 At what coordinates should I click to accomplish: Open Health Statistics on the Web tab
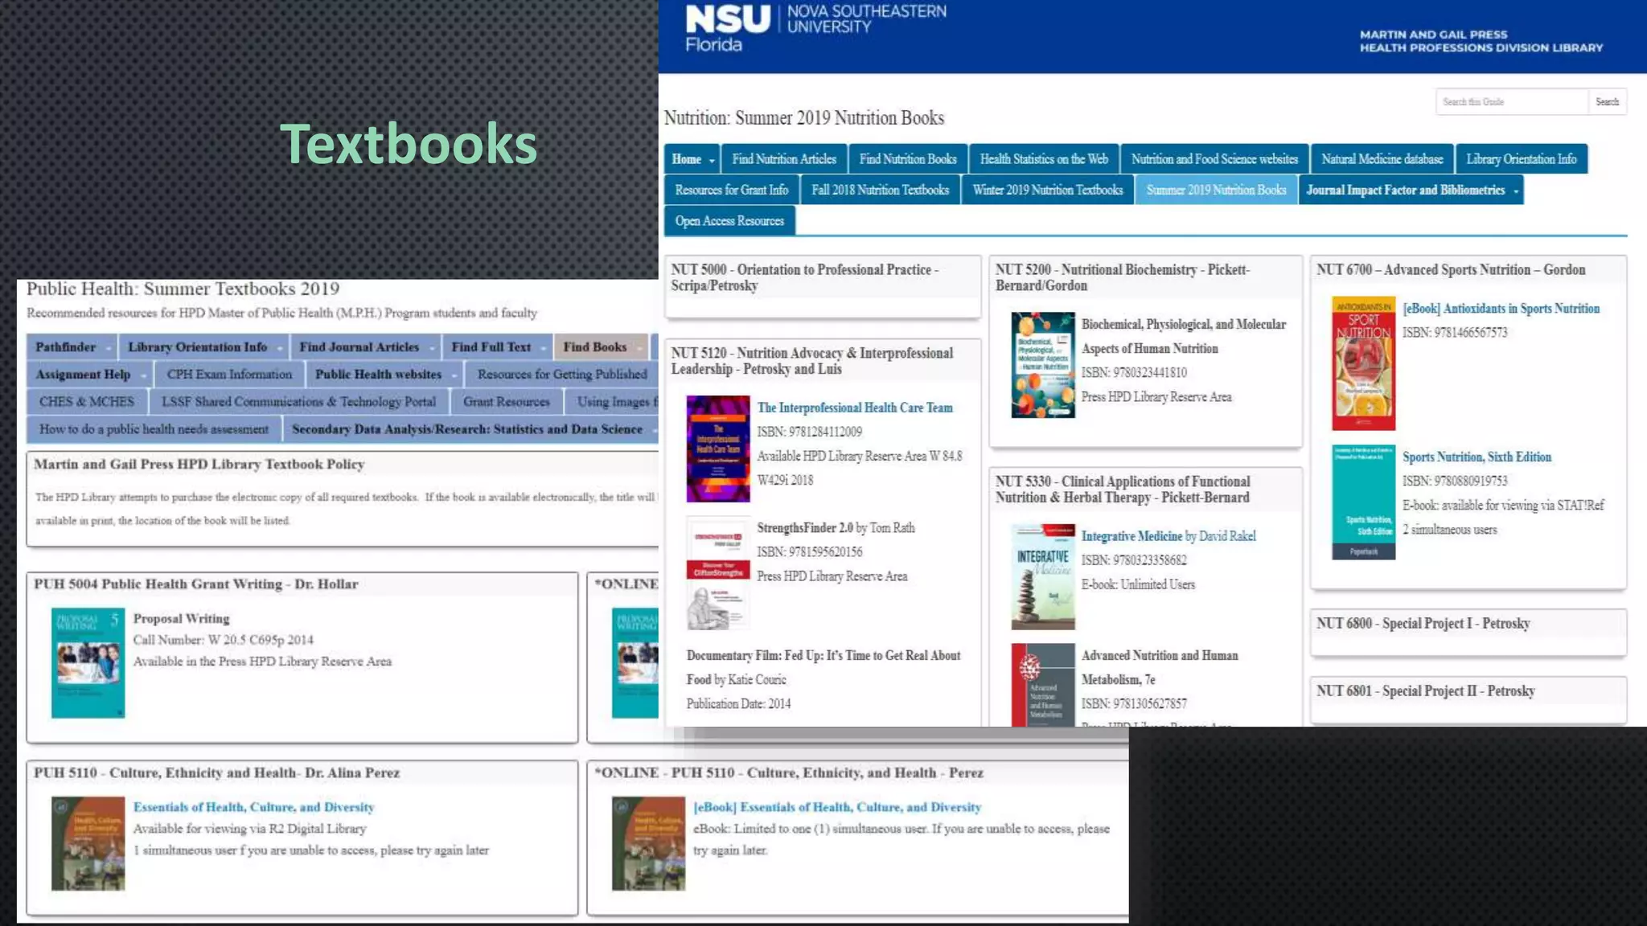pos(1044,159)
